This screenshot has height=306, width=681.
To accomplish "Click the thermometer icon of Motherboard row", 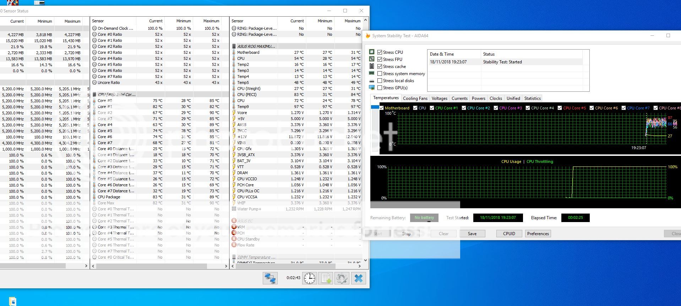I will coord(234,52).
